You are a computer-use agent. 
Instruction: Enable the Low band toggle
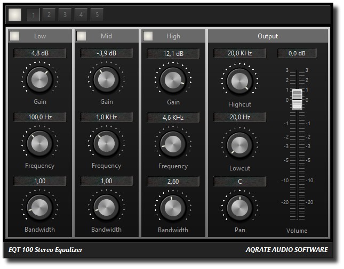point(15,36)
